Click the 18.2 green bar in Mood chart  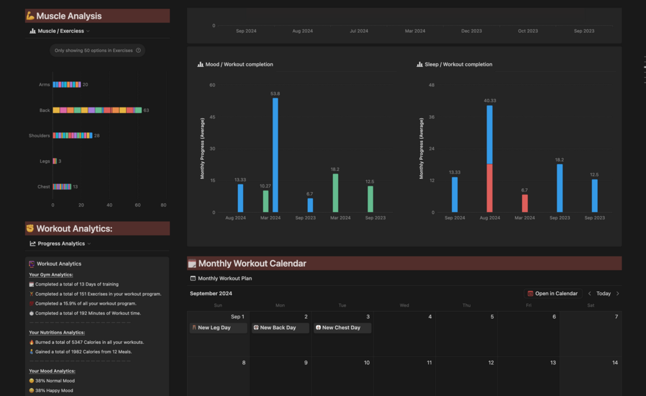pos(336,193)
